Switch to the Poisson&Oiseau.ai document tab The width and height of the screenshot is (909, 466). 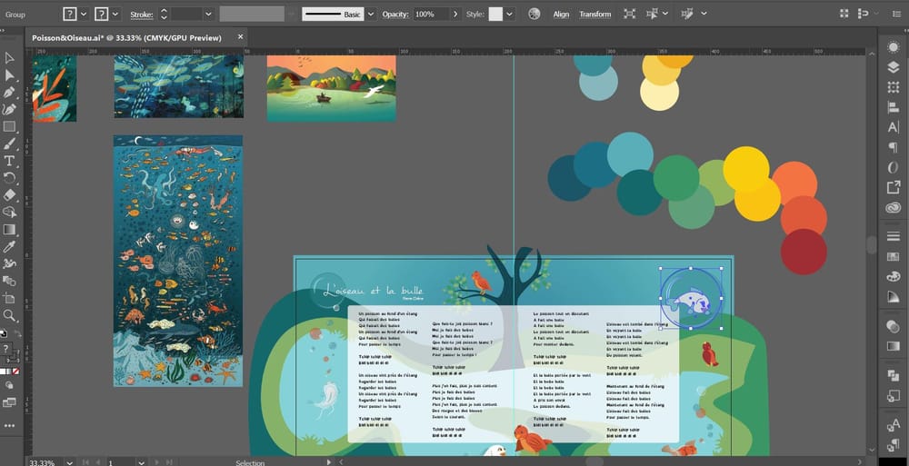coord(126,37)
